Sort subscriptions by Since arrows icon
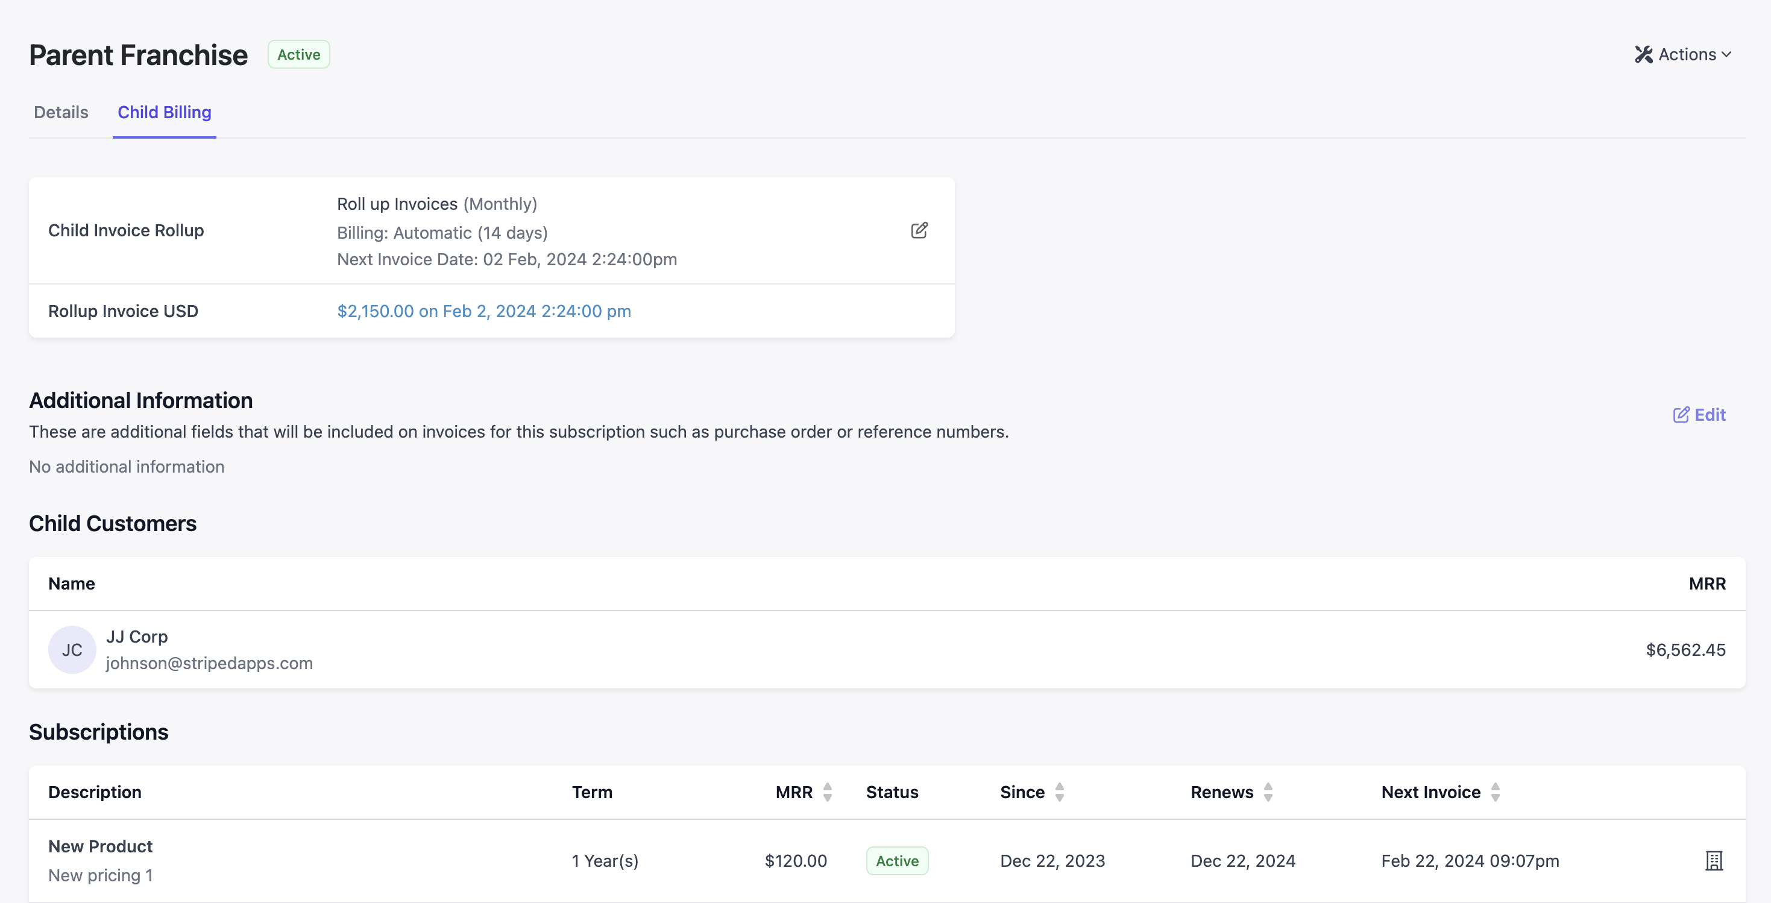The height and width of the screenshot is (903, 1771). coord(1060,792)
